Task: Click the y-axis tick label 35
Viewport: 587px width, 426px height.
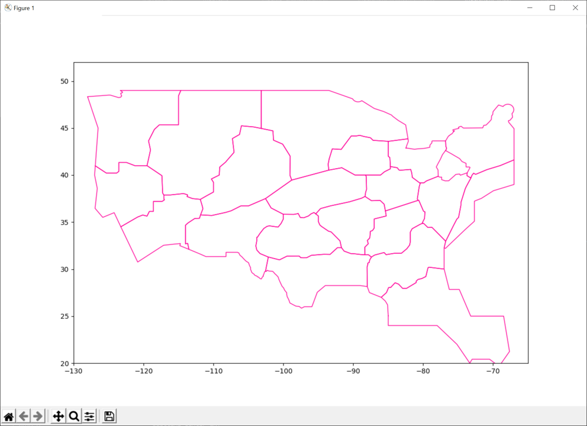Action: [65, 222]
